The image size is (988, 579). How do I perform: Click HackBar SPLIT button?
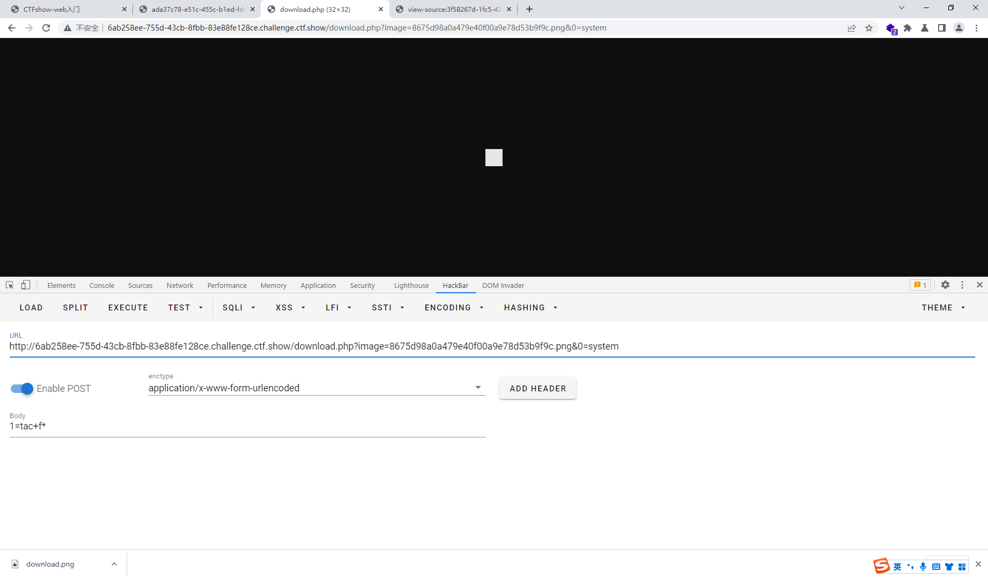click(x=75, y=308)
